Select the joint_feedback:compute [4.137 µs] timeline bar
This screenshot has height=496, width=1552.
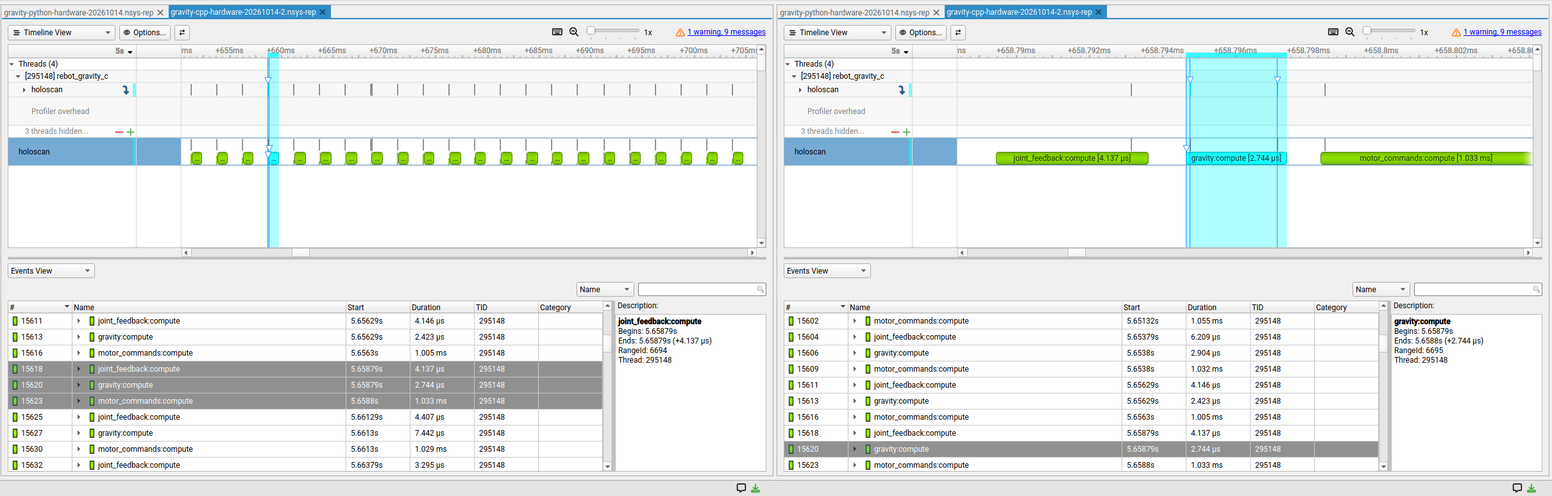click(1072, 158)
